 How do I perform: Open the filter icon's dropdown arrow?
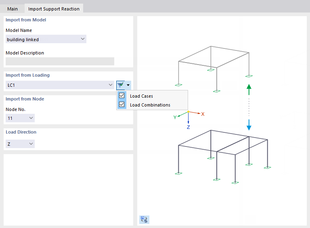[128, 85]
